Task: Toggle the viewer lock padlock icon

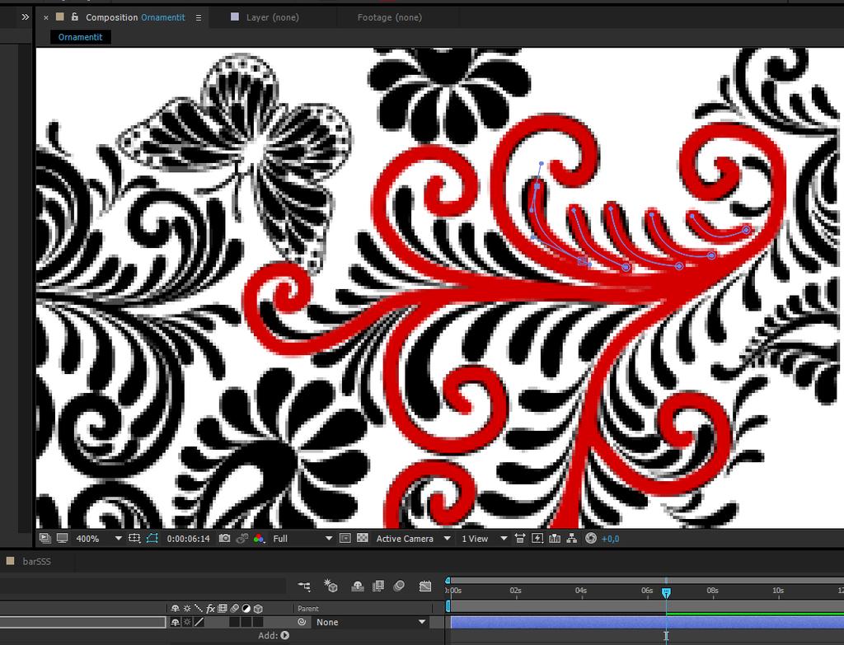Action: point(75,17)
